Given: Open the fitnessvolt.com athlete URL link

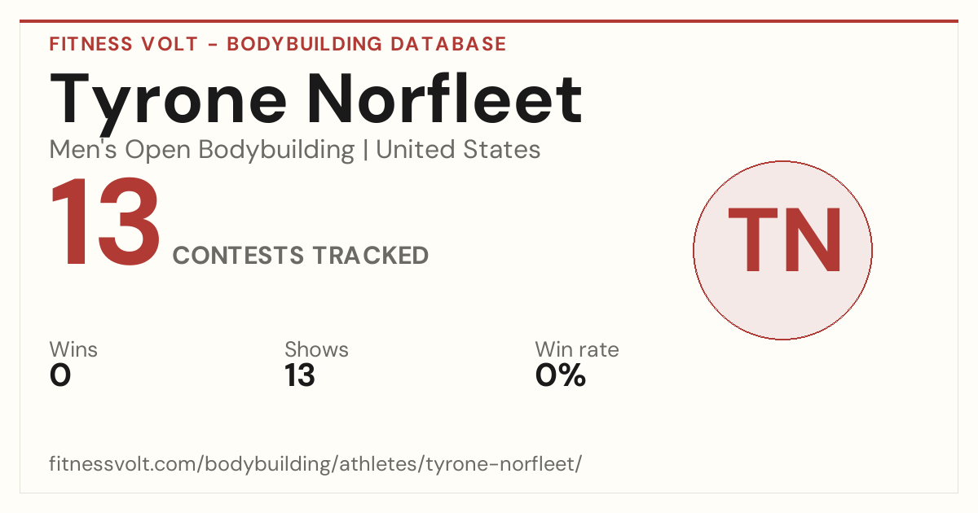Looking at the screenshot, I should [316, 464].
